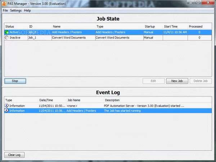Click Processed count of Job_1
216x162 pixels.
199,37
